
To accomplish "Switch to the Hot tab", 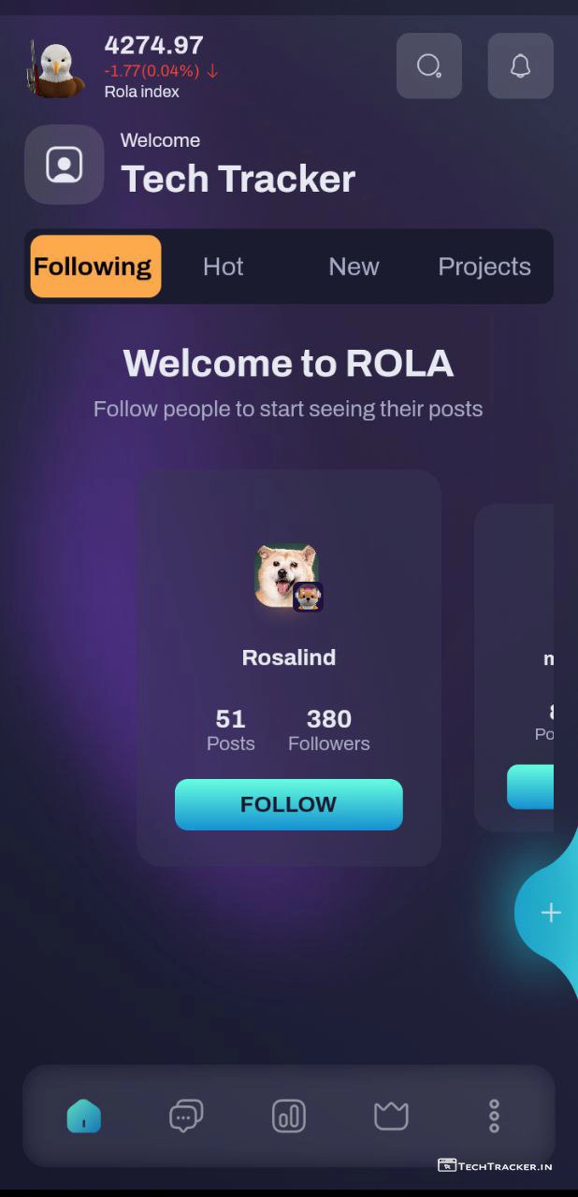I will pos(223,267).
